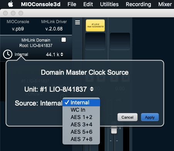Viewport: 174px width, 151px height.
Task: Open the Utilities menu
Action: tap(109, 4)
